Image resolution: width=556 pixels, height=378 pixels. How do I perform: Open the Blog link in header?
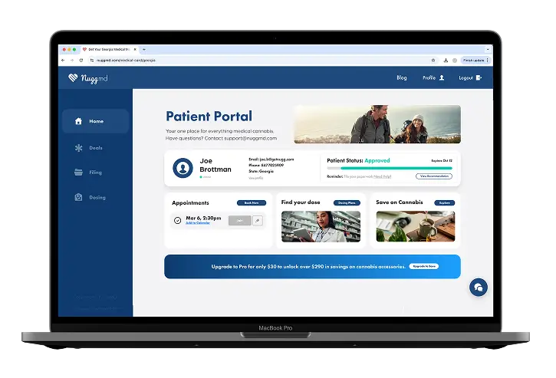[x=402, y=77]
